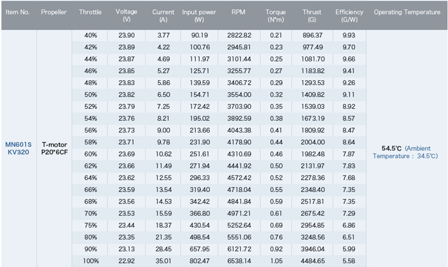Click the Operating Temperature column header
The height and width of the screenshot is (267, 448).
[x=406, y=13]
